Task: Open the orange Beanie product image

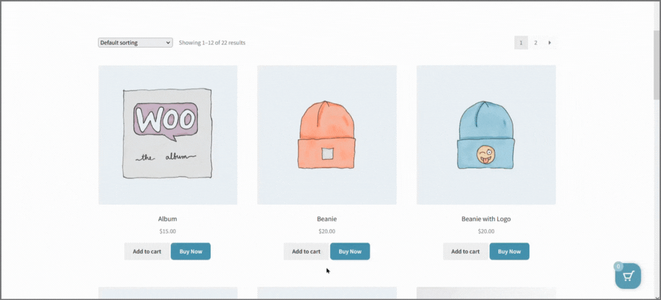Action: tap(327, 135)
